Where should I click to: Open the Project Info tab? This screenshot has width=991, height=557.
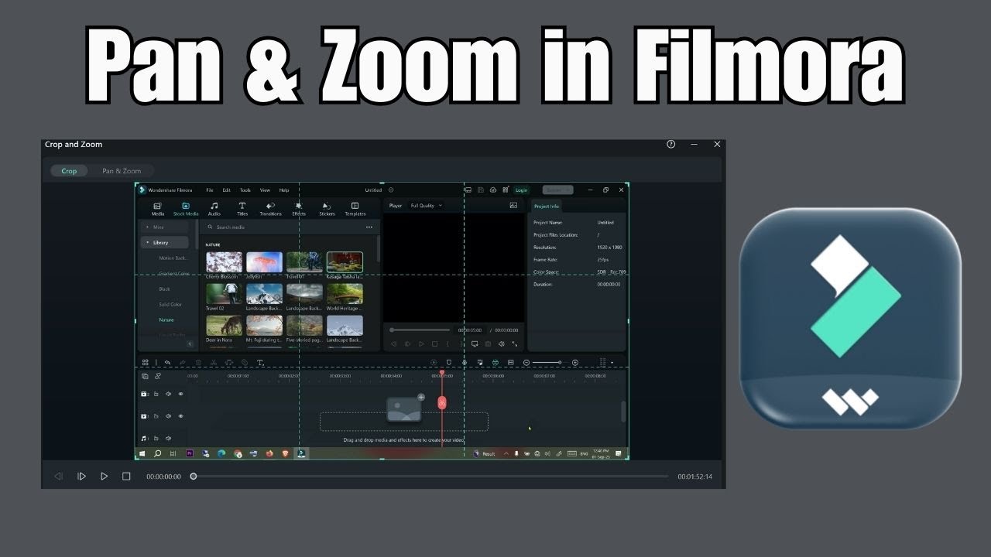(x=547, y=207)
